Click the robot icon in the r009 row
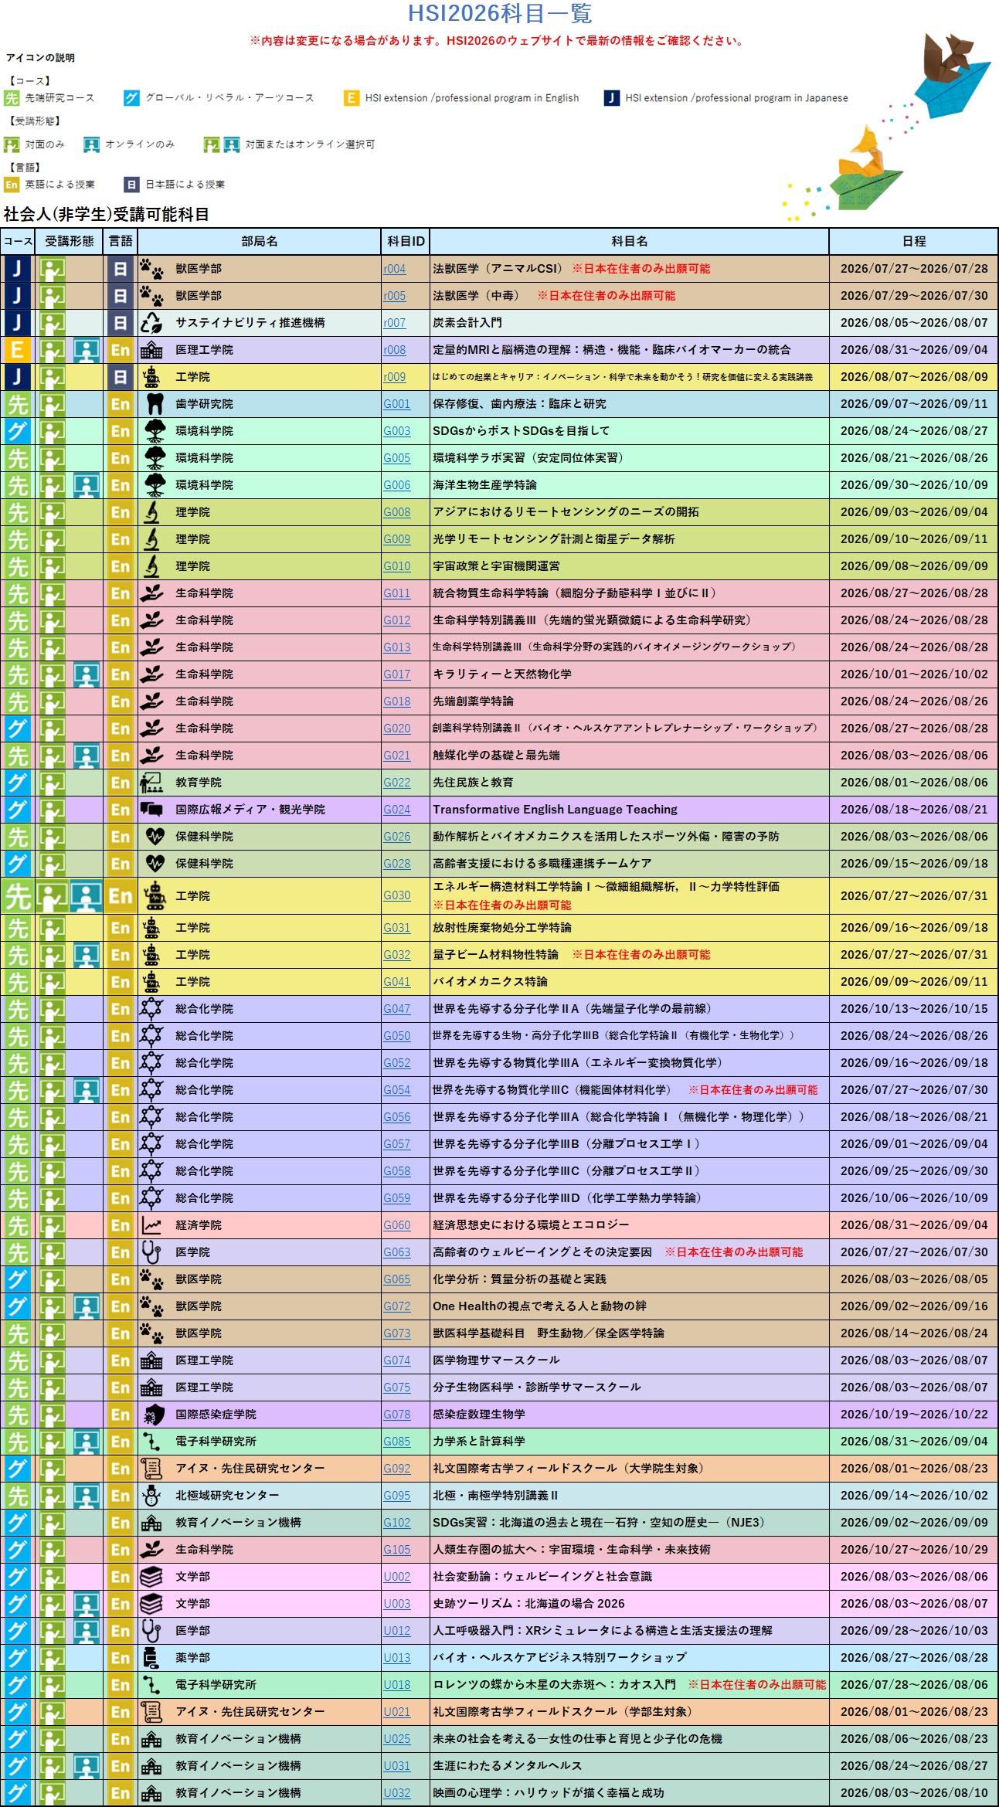This screenshot has height=1807, width=999. pyautogui.click(x=151, y=376)
